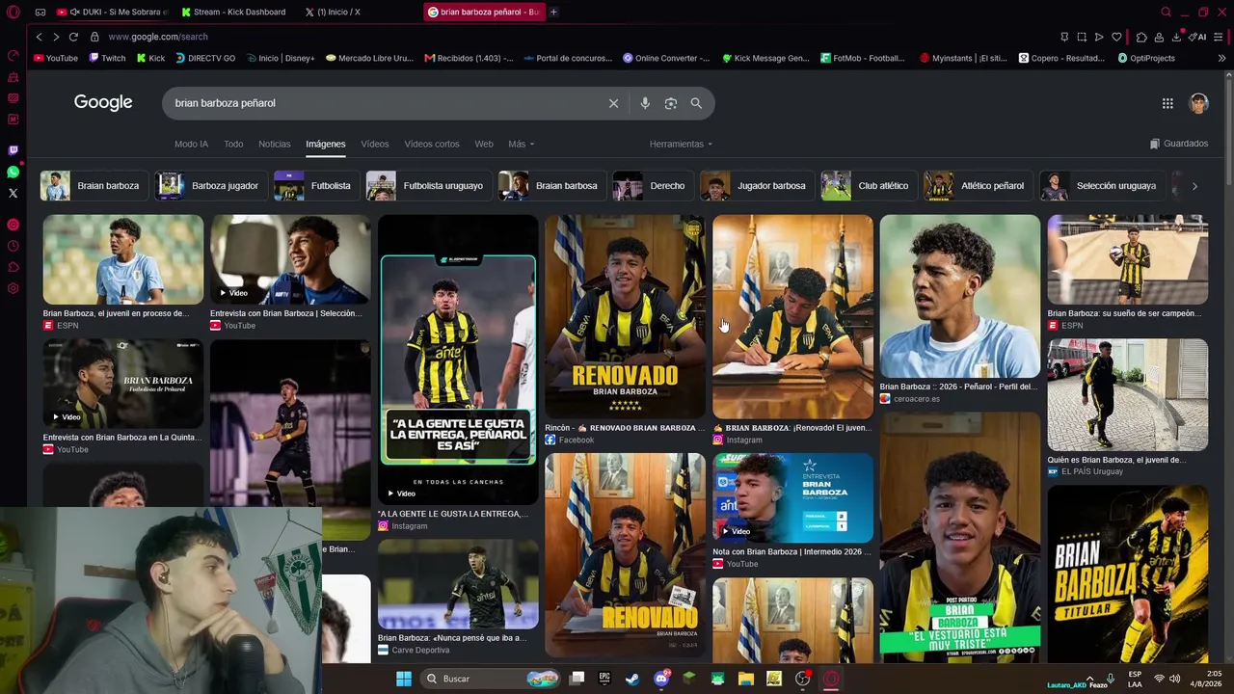The height and width of the screenshot is (694, 1234).
Task: Open the DIRECTV GO bookmark
Action: 205,58
